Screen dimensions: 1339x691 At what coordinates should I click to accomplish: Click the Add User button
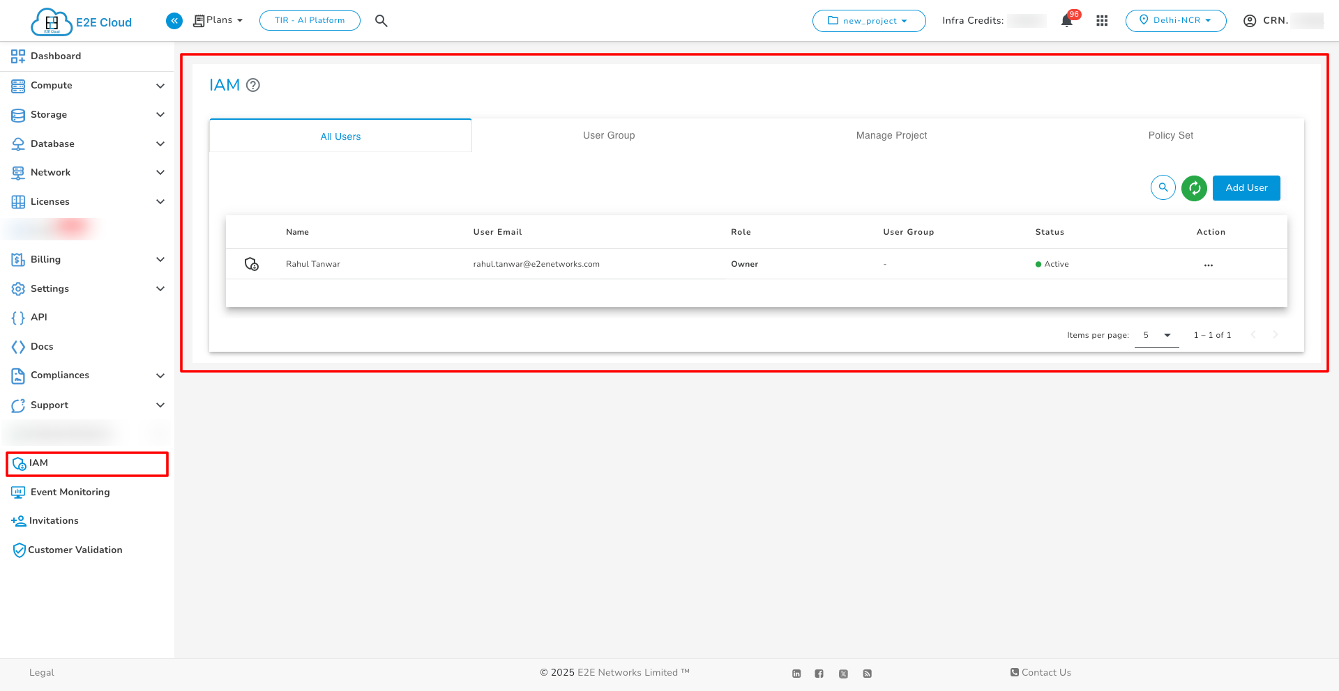coord(1246,188)
